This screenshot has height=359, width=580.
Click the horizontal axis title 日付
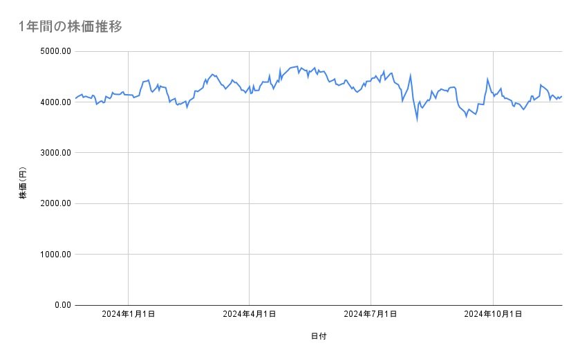[x=319, y=336]
